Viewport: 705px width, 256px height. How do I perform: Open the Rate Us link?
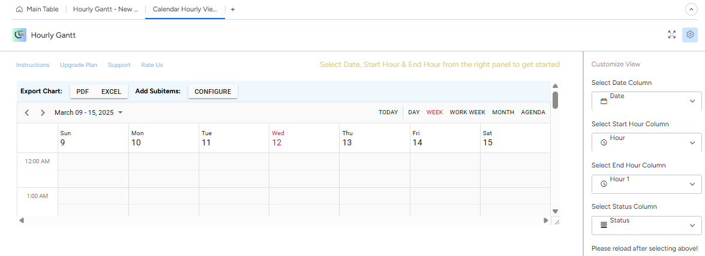[x=152, y=65]
